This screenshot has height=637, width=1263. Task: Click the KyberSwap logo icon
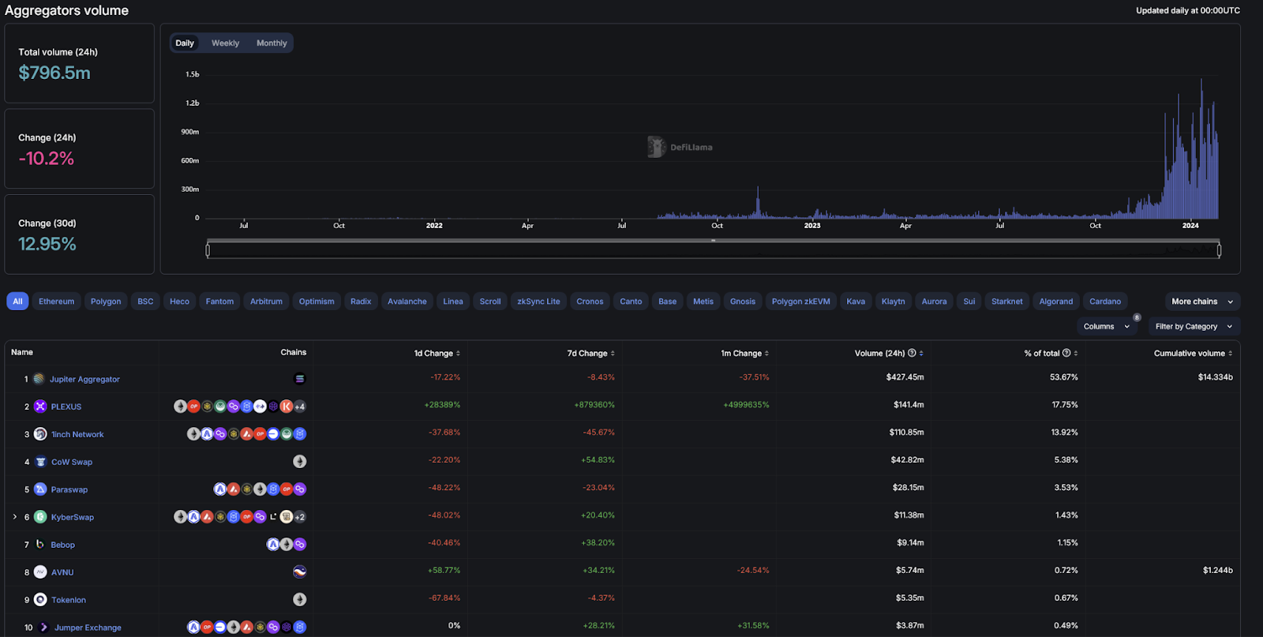coord(40,517)
